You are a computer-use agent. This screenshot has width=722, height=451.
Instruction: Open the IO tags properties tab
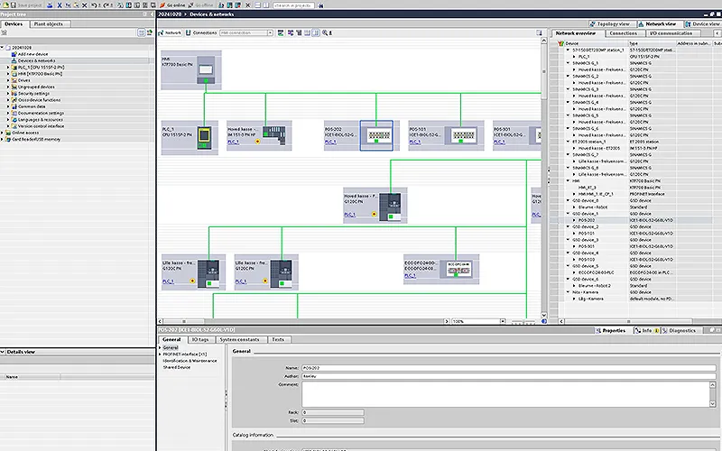200,340
